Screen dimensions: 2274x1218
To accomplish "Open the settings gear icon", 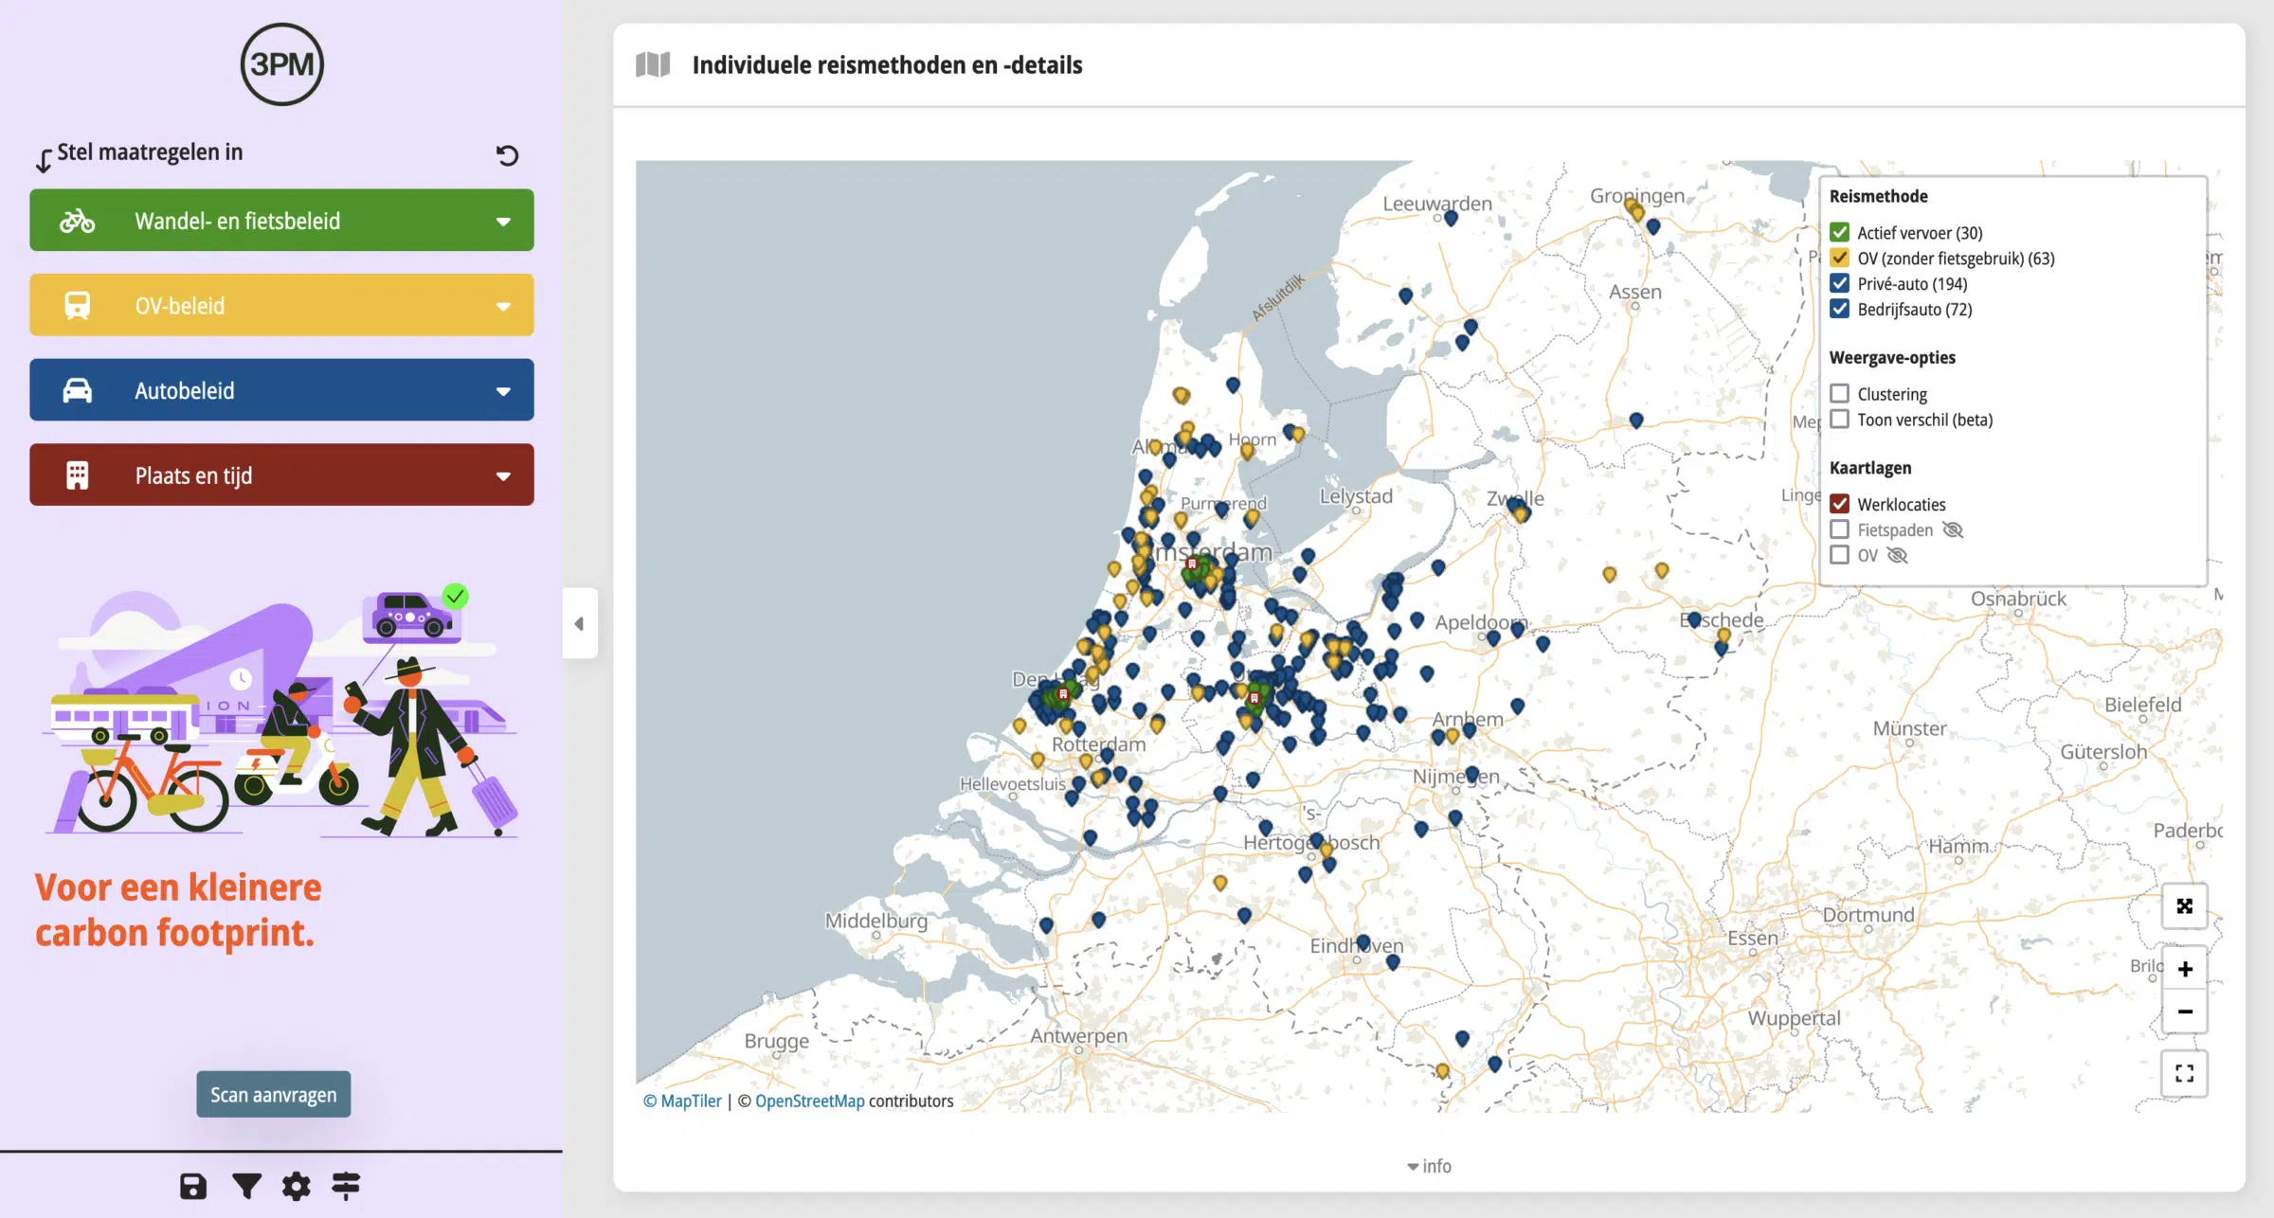I will click(x=297, y=1186).
